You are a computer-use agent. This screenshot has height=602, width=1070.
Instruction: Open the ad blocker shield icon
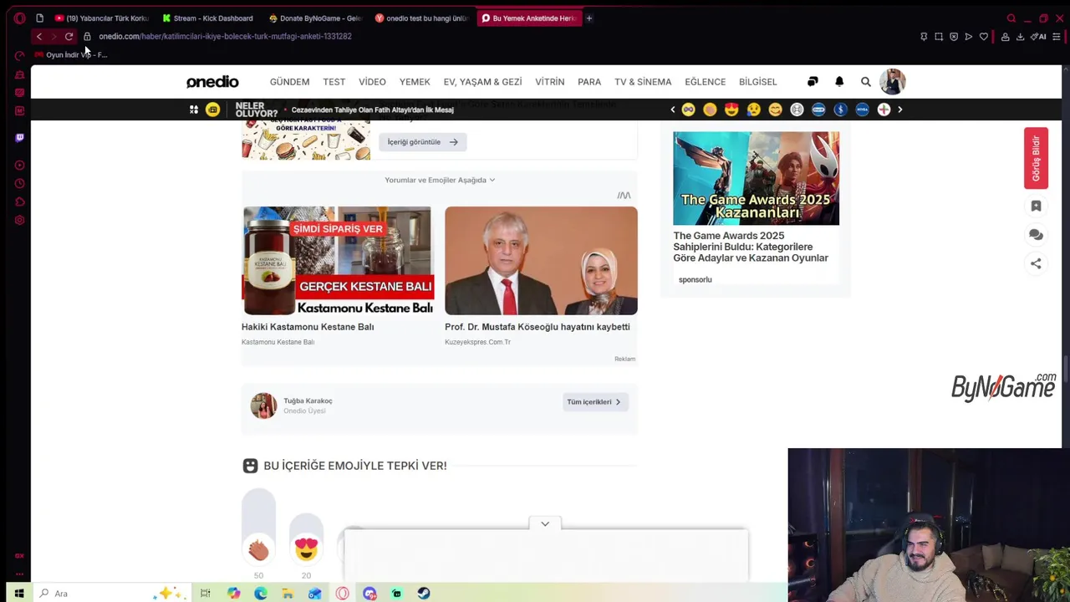(x=954, y=37)
